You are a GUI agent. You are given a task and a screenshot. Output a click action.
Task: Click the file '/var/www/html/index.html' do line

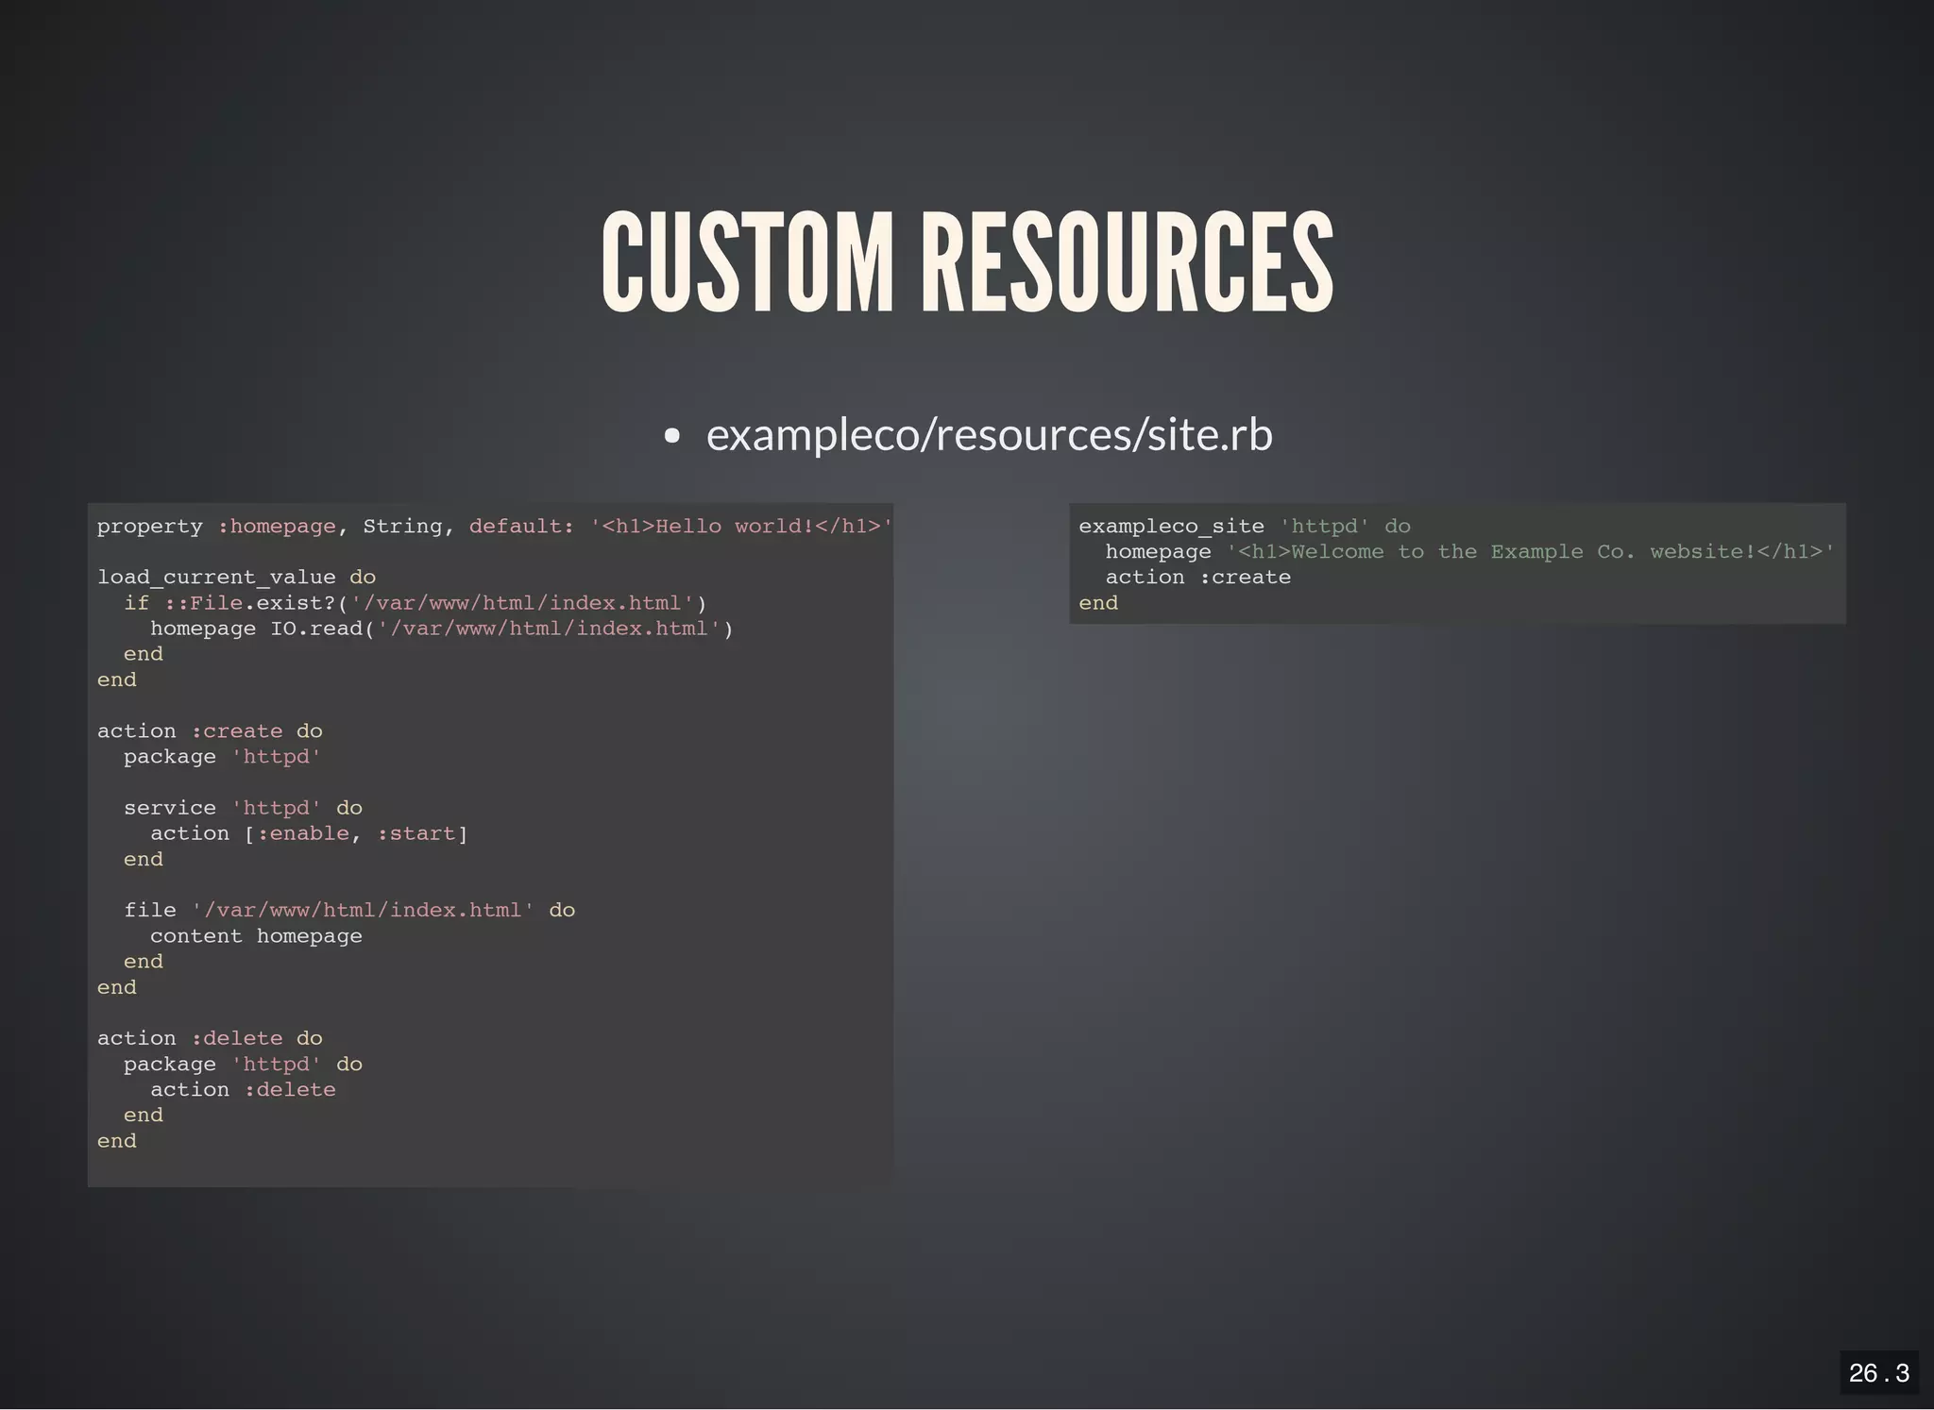tap(349, 910)
